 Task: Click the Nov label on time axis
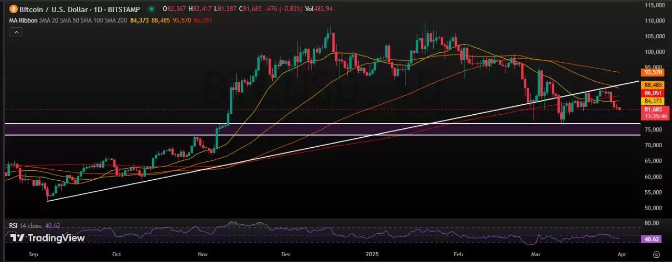[x=202, y=253]
